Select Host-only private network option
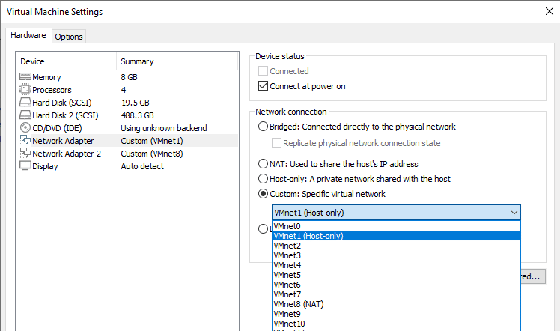560x331 pixels. pyautogui.click(x=263, y=179)
